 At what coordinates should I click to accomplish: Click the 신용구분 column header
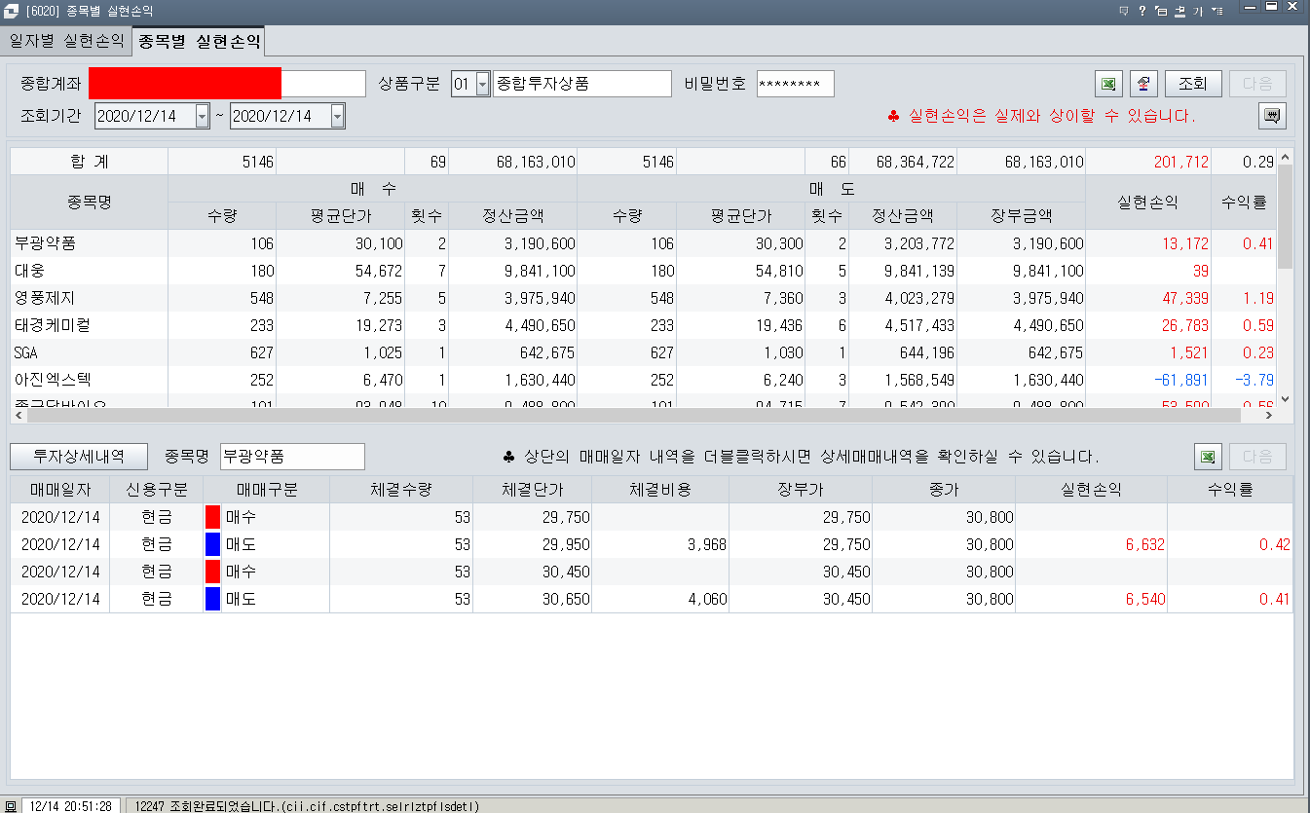pyautogui.click(x=156, y=490)
